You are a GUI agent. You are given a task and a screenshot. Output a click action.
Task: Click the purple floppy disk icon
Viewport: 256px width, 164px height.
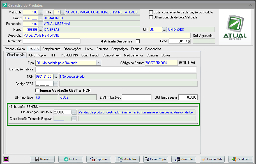[x=6, y=159]
